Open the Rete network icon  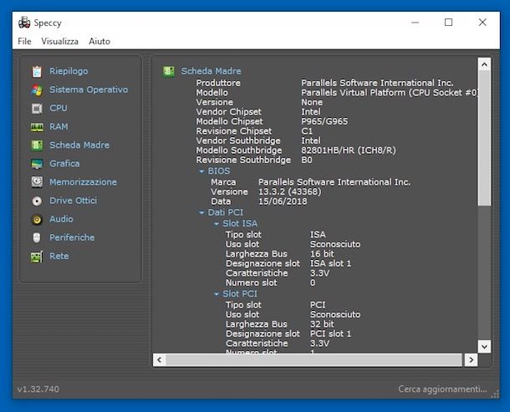tap(36, 257)
